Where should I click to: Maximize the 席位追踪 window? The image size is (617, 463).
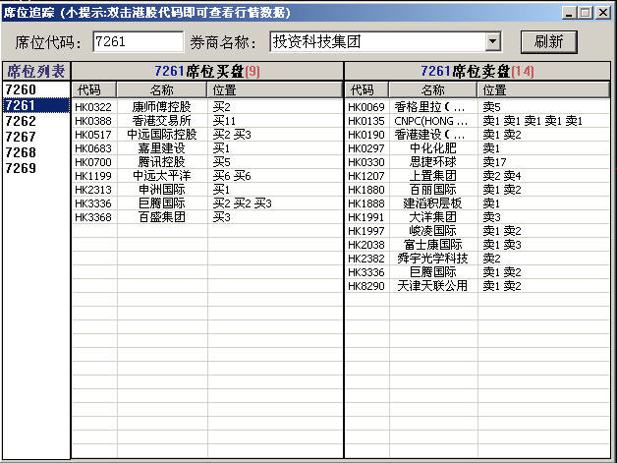coord(589,12)
